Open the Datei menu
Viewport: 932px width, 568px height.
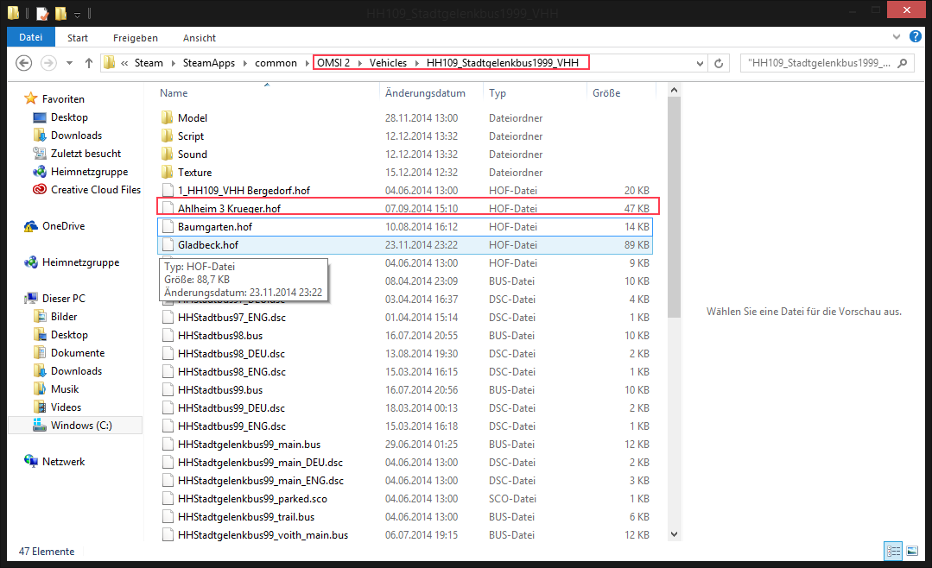tap(30, 38)
